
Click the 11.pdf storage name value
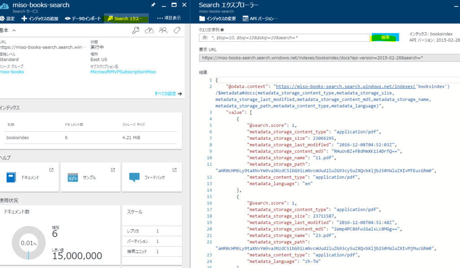point(324,158)
